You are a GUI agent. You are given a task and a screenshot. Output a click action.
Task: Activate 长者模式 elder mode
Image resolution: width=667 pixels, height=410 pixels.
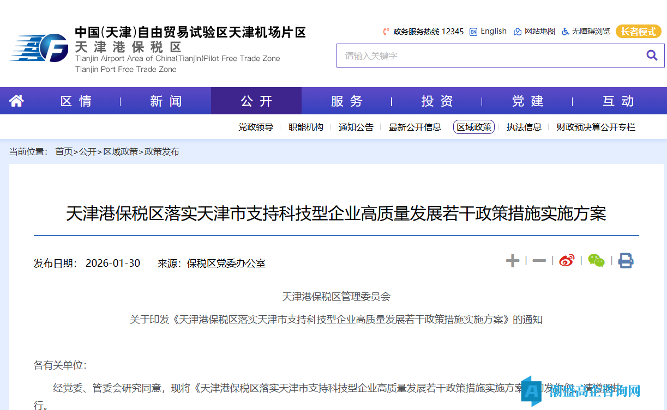638,32
